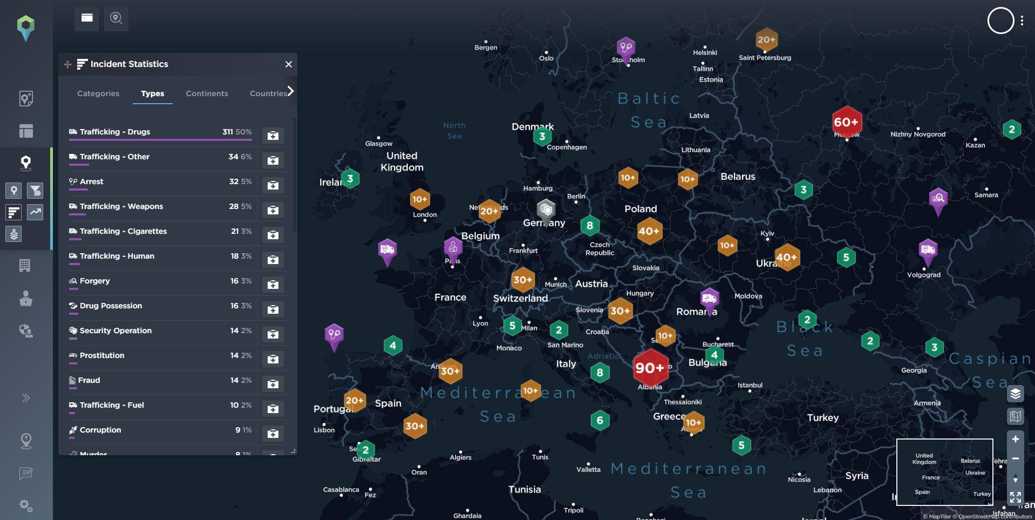Click briefcase button for Trafficking - Cigarettes
The image size is (1035, 520).
coord(273,235)
